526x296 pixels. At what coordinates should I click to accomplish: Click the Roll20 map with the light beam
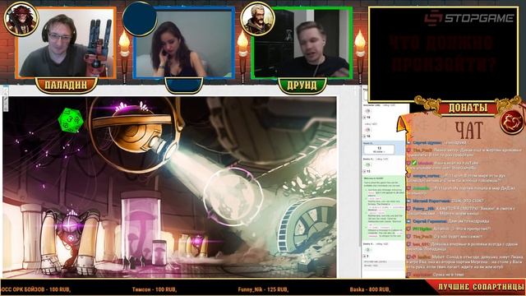click(169, 187)
